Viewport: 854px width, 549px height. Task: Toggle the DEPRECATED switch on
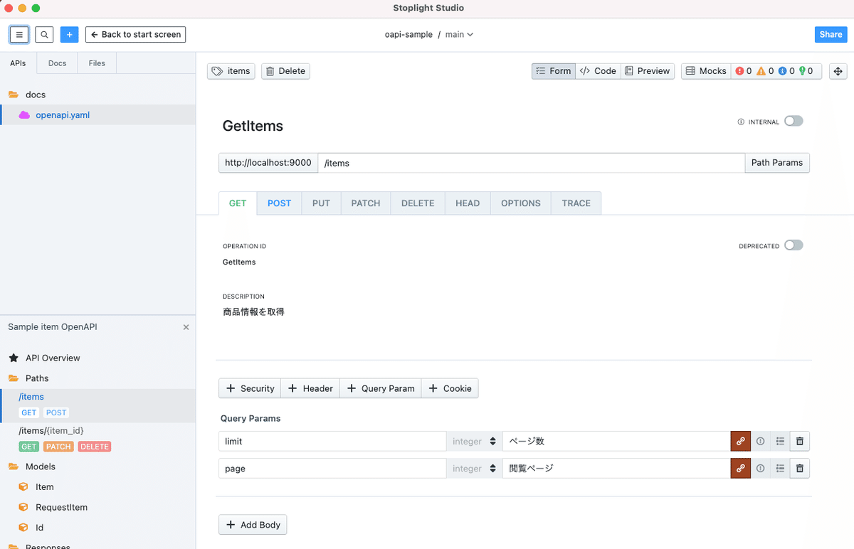793,245
